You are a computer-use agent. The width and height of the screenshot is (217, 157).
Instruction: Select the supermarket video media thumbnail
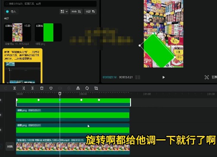(17, 32)
